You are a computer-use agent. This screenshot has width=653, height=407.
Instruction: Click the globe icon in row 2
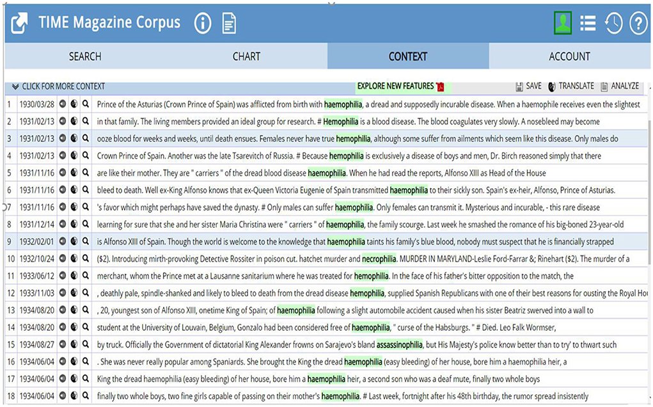pyautogui.click(x=74, y=121)
